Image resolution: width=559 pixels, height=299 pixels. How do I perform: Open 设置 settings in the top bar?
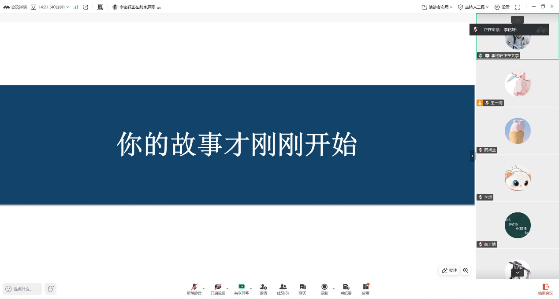point(502,7)
